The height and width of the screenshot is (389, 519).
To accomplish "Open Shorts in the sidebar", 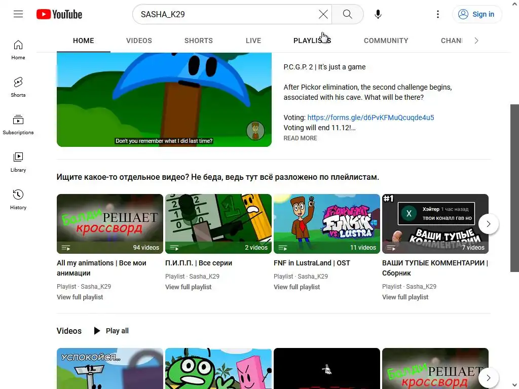I will [18, 87].
